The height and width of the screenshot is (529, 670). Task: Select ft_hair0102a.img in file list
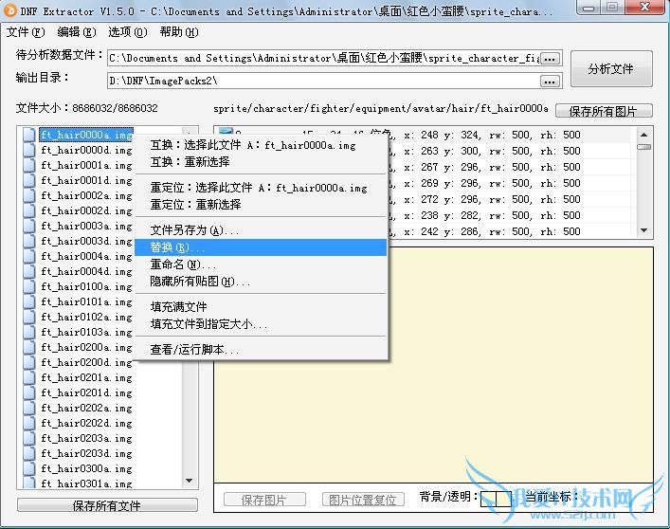coord(86,317)
